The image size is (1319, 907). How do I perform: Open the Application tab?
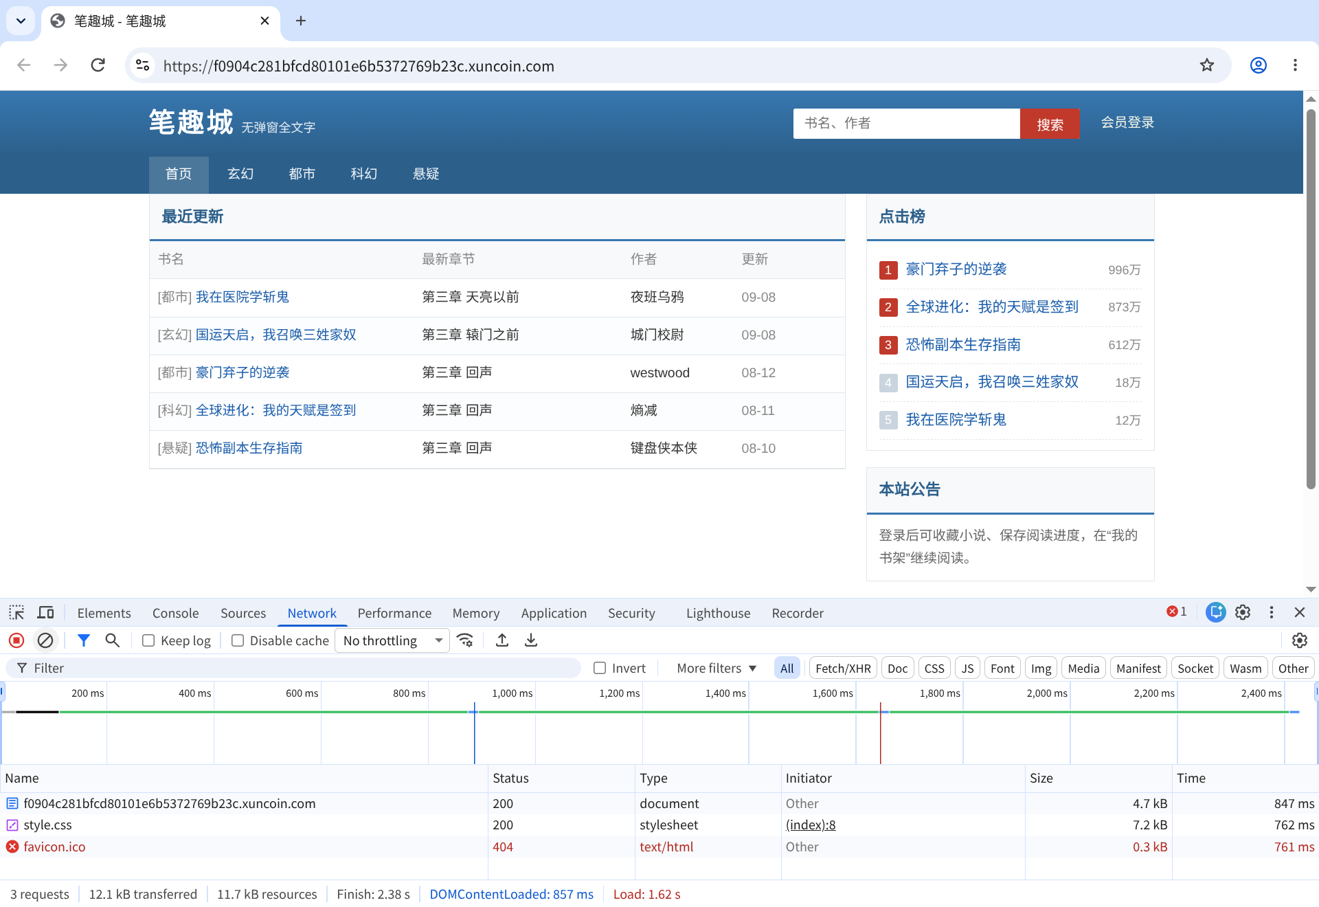[554, 613]
